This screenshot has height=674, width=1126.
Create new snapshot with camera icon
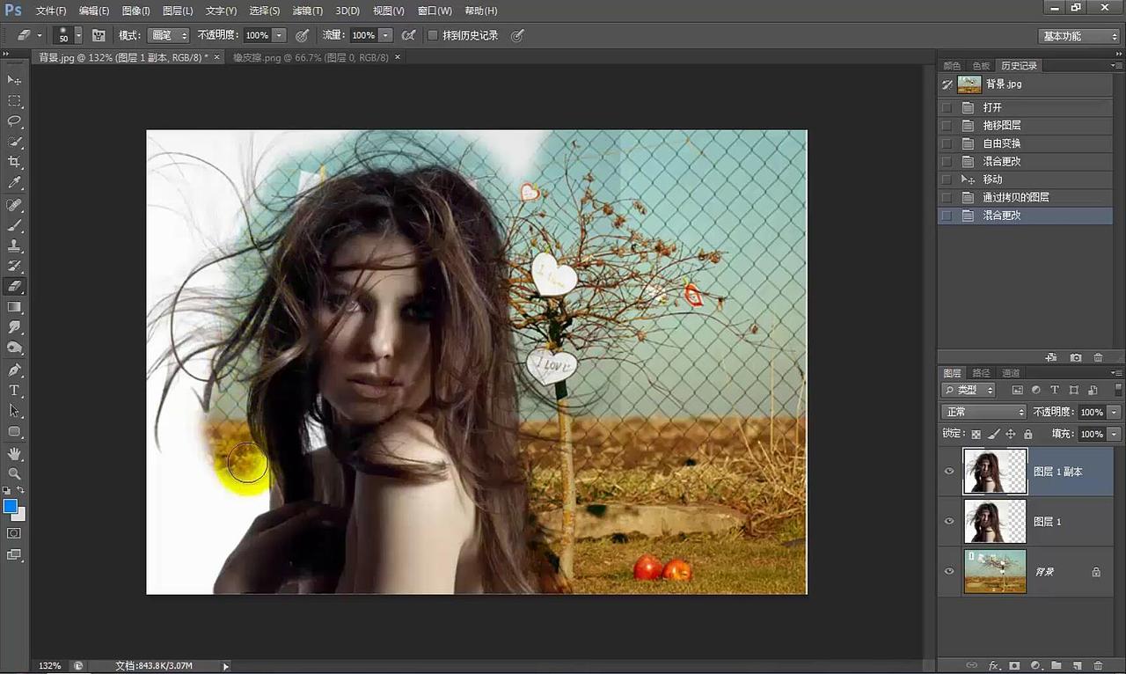(1076, 357)
